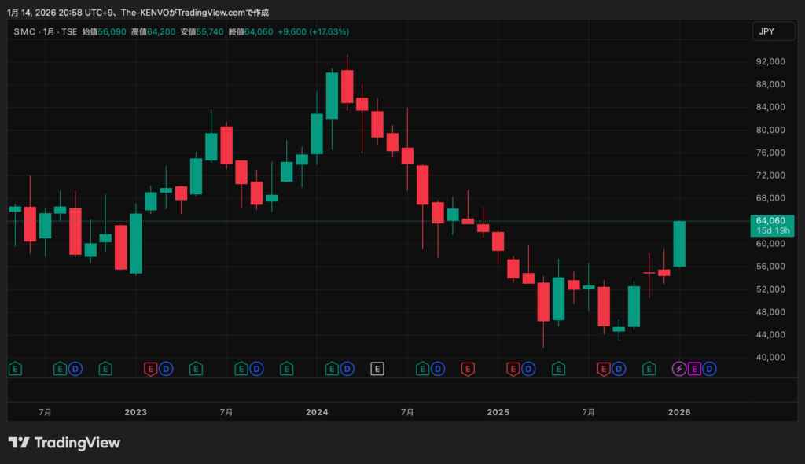Screen dimensions: 805x464
Task: Click the 2026 label on the time axis
Action: 678,412
